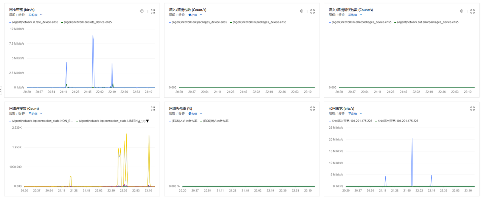
Task: Toggle the (ECS)入方向丢包率 legend series
Action: (183, 121)
